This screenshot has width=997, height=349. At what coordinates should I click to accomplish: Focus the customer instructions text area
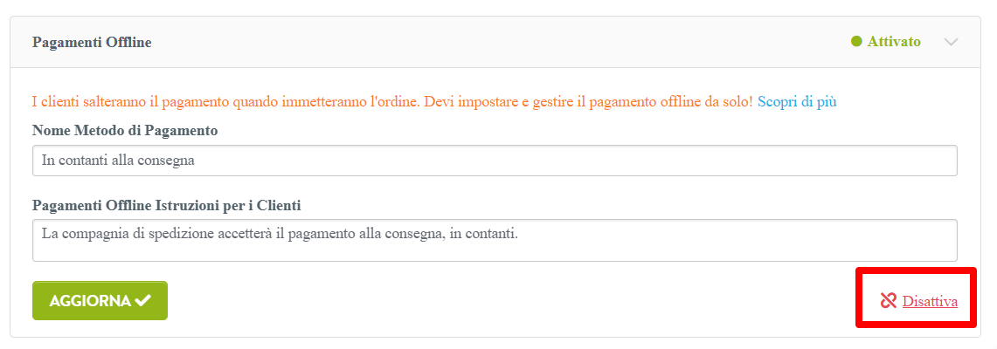495,241
